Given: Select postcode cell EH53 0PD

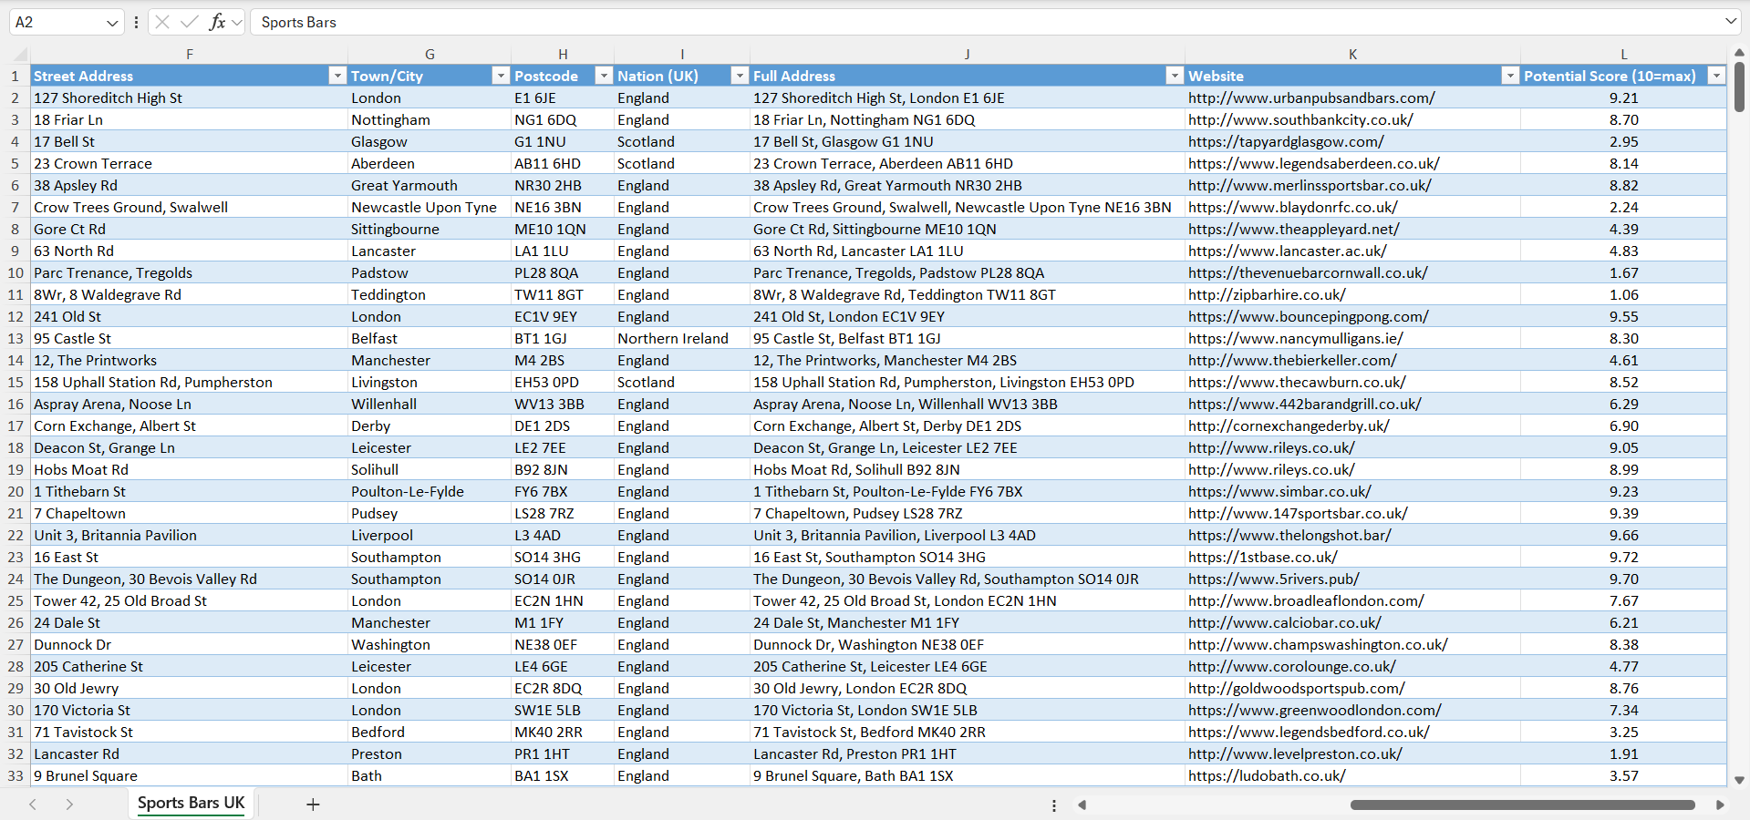Looking at the screenshot, I should 562,382.
